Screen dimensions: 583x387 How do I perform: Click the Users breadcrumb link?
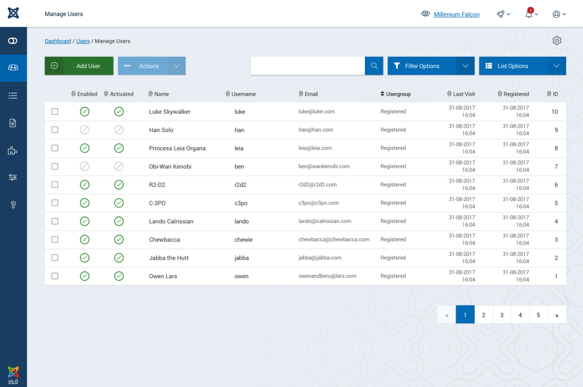[x=83, y=41]
